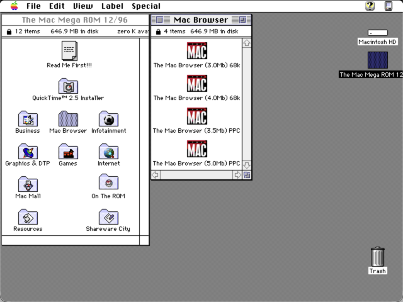This screenshot has width=403, height=302.
Task: Click the lock icon in Mega ROM window header
Action: click(x=9, y=32)
